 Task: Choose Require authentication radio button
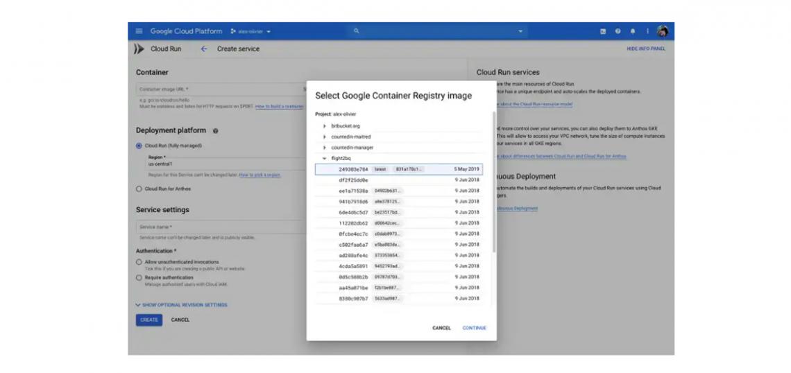click(x=139, y=277)
